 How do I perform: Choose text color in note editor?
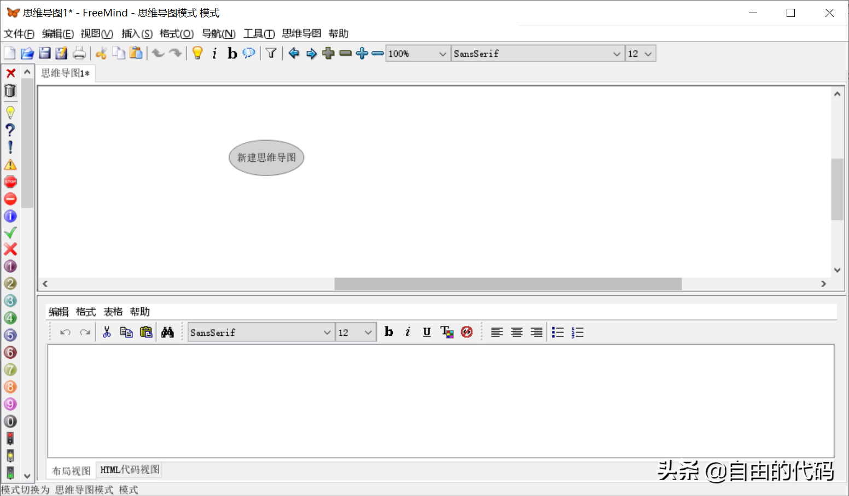(447, 332)
